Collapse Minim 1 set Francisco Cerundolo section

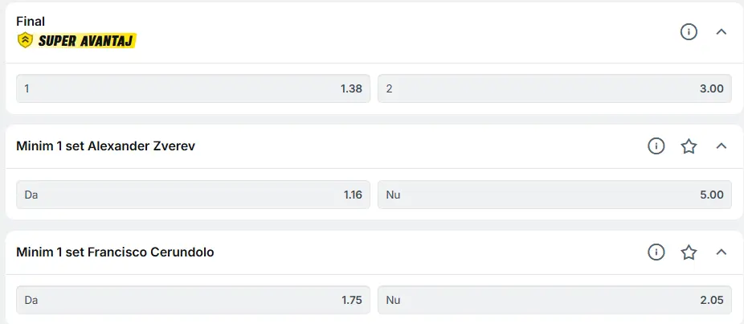721,252
